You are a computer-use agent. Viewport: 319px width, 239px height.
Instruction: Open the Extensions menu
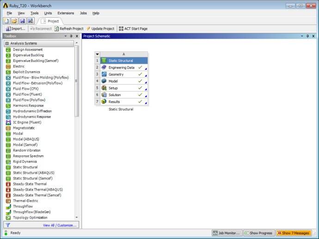66,13
